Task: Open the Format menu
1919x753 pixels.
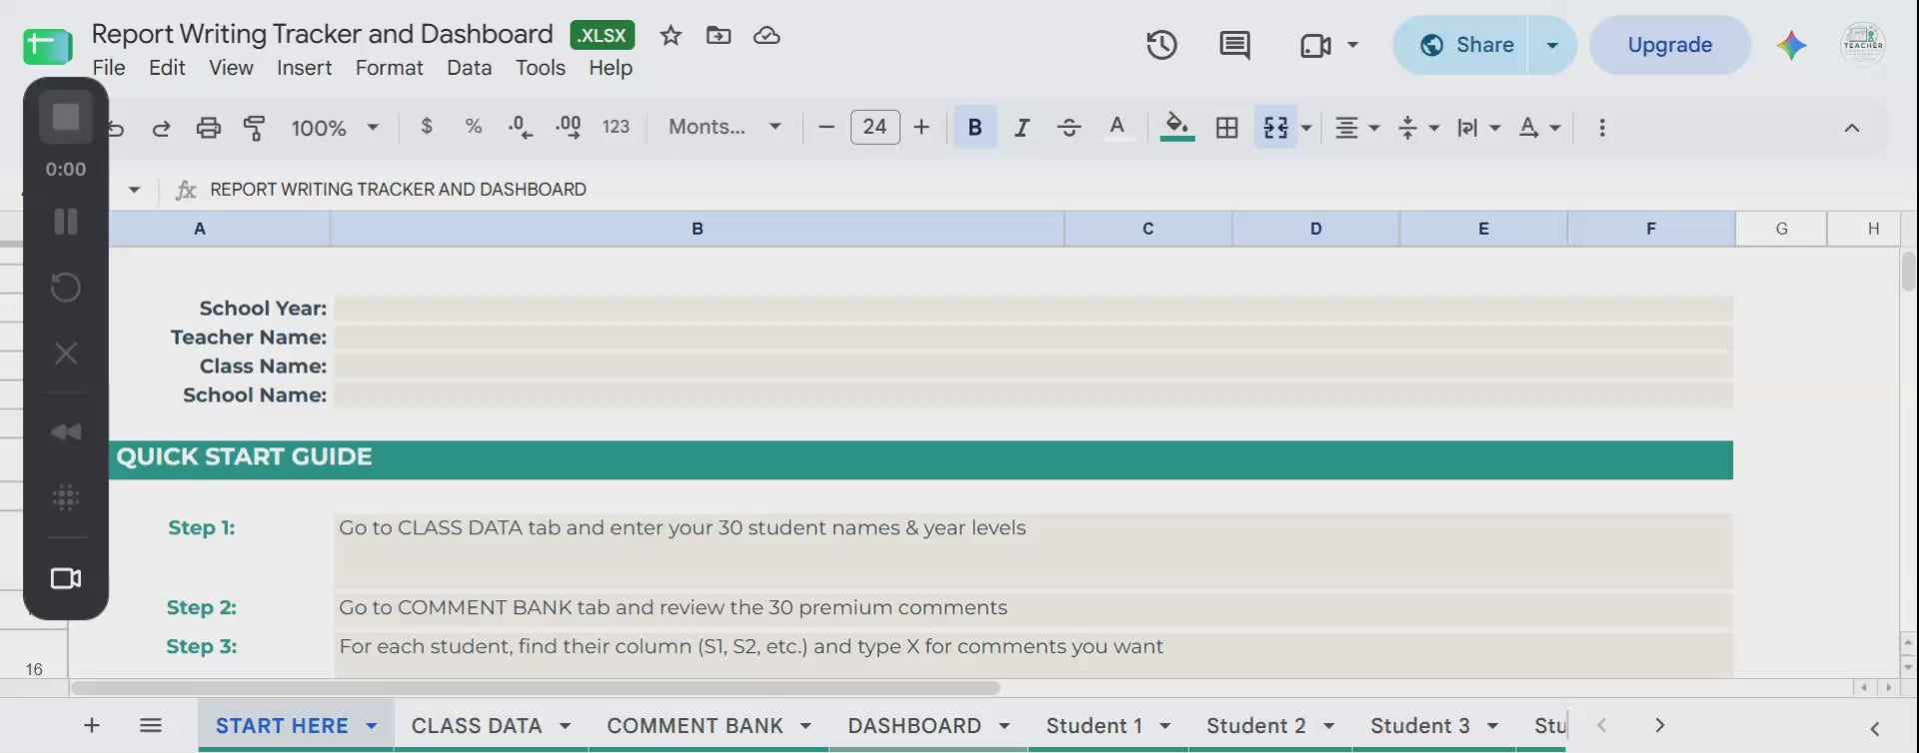Action: coord(389,68)
